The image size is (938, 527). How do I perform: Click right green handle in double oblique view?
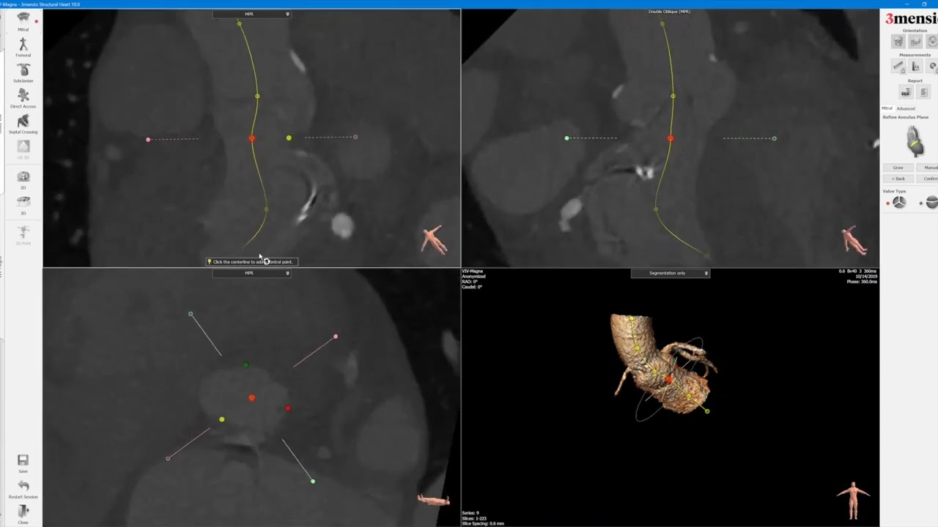click(x=774, y=138)
